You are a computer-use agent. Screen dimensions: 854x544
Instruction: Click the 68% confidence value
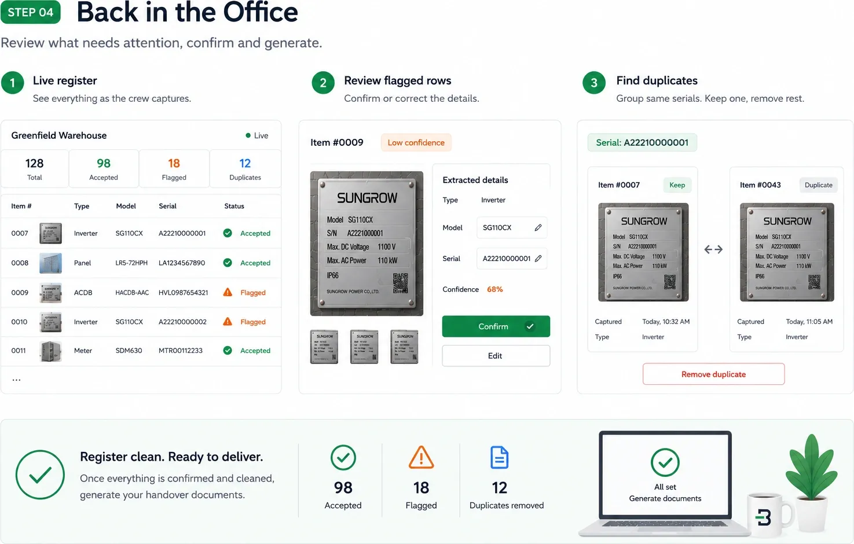coord(494,289)
